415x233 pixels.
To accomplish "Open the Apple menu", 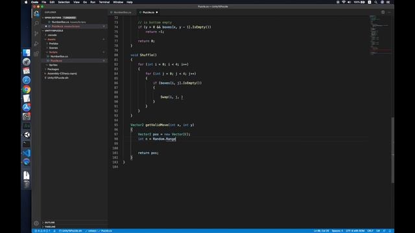I will (x=26, y=2).
